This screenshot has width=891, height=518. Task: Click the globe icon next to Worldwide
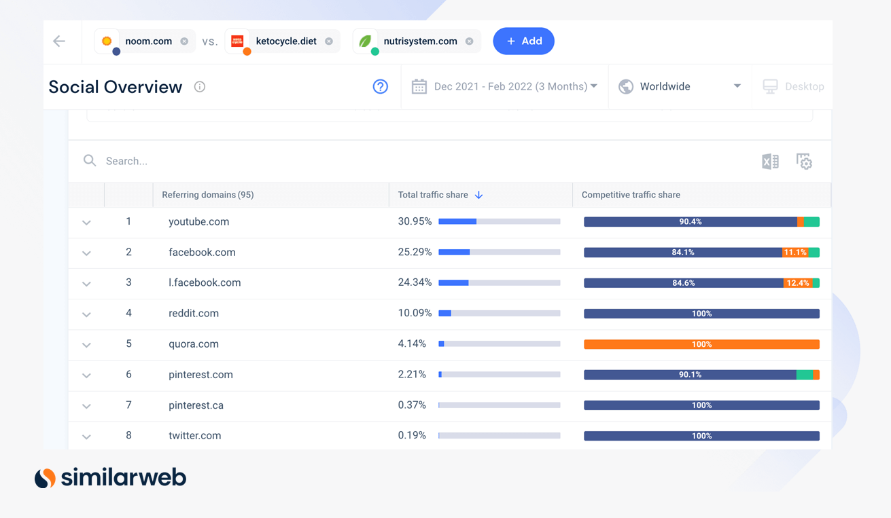[625, 86]
